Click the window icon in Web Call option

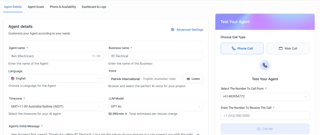point(281,48)
